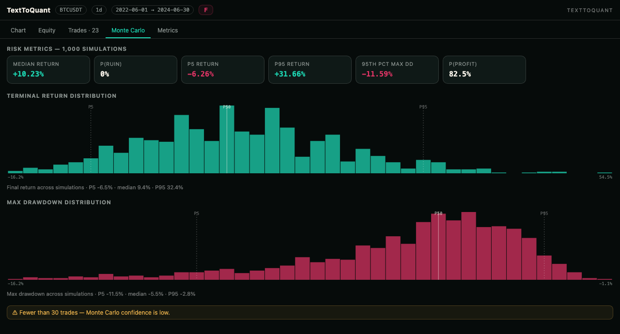Click the 54.5% axis label on return chart
This screenshot has height=334, width=620.
(x=606, y=177)
